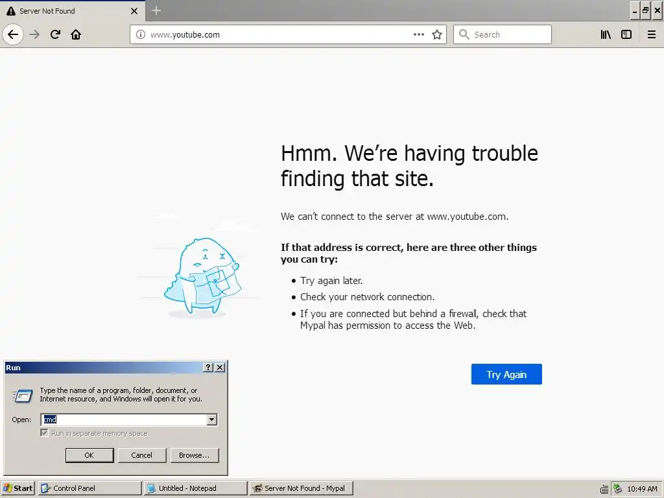This screenshot has height=498, width=664.
Task: Click the Open text field containing cmd
Action: (x=124, y=420)
